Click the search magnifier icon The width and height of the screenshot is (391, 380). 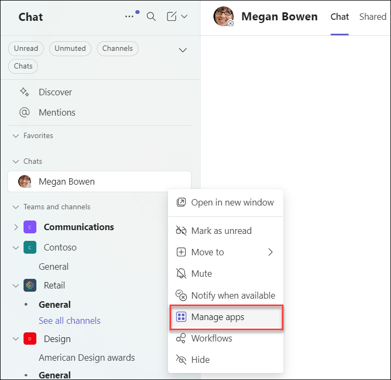[x=151, y=17]
